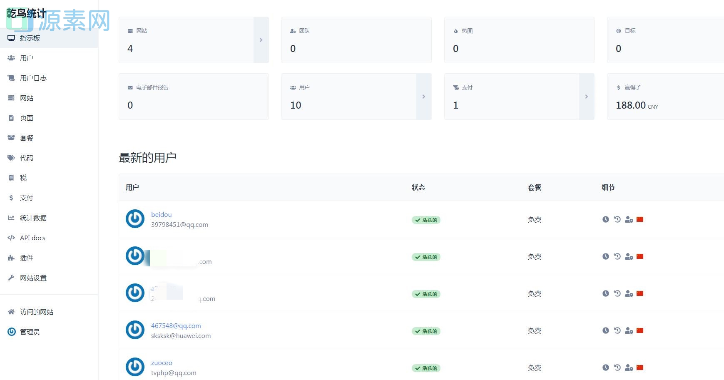Open login history icon for user zuoceo
This screenshot has height=380, width=724.
click(x=617, y=368)
